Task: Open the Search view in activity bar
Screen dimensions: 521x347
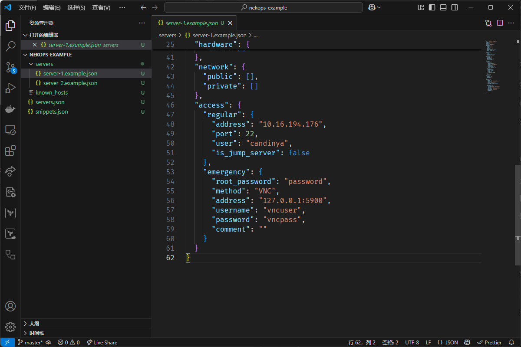Action: [x=10, y=46]
